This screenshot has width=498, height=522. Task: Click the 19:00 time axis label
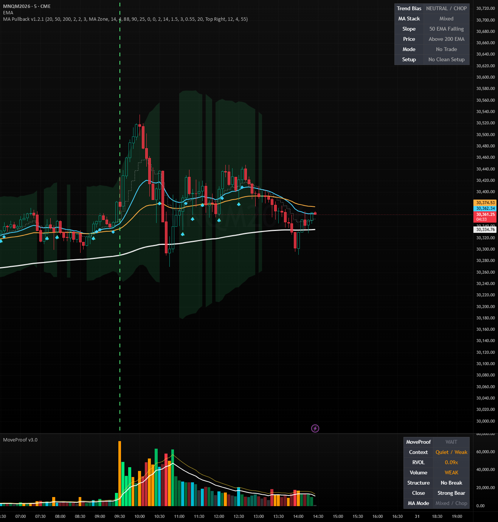click(x=457, y=516)
